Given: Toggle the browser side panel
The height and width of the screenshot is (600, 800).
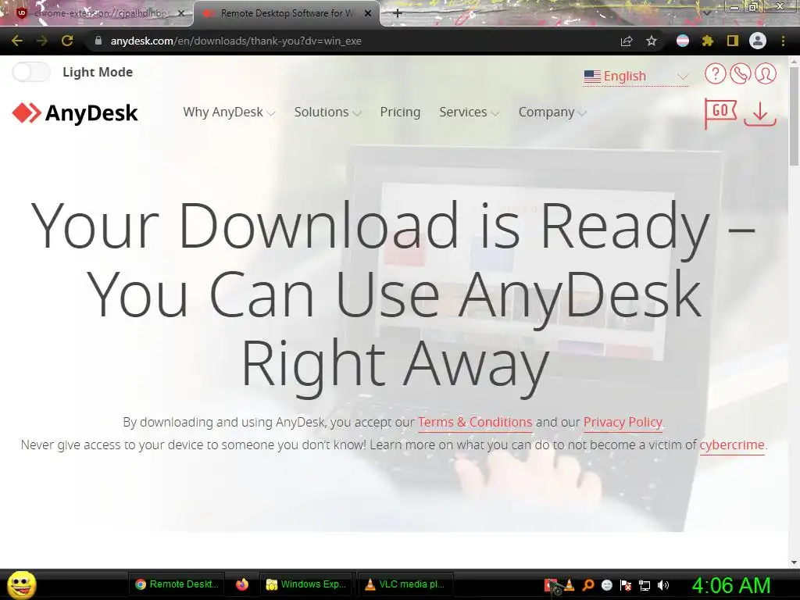Looking at the screenshot, I should (x=733, y=41).
